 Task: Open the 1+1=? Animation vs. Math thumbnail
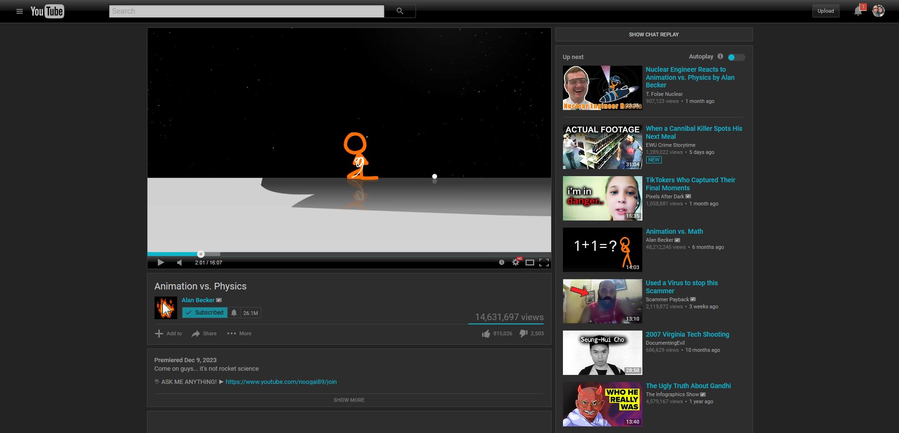(x=602, y=250)
